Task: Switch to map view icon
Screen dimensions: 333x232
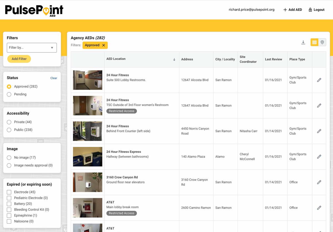Action: 322,42
